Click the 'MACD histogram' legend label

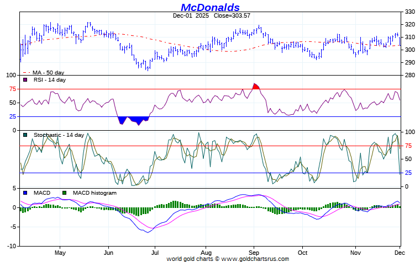[x=95, y=193]
